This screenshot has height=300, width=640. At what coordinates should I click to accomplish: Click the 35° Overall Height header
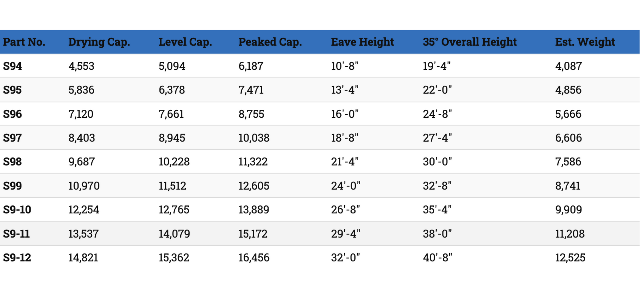(x=470, y=42)
